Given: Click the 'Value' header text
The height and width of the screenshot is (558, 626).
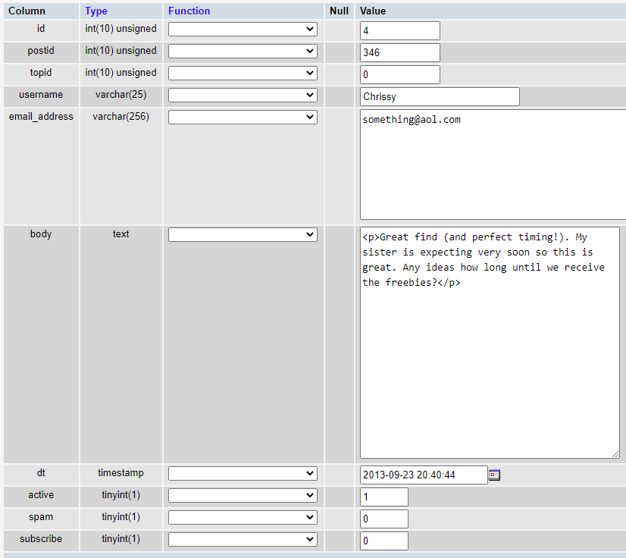Looking at the screenshot, I should coord(373,11).
